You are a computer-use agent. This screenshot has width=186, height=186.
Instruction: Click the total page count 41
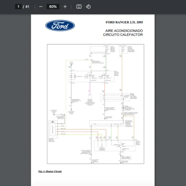click(x=27, y=7)
